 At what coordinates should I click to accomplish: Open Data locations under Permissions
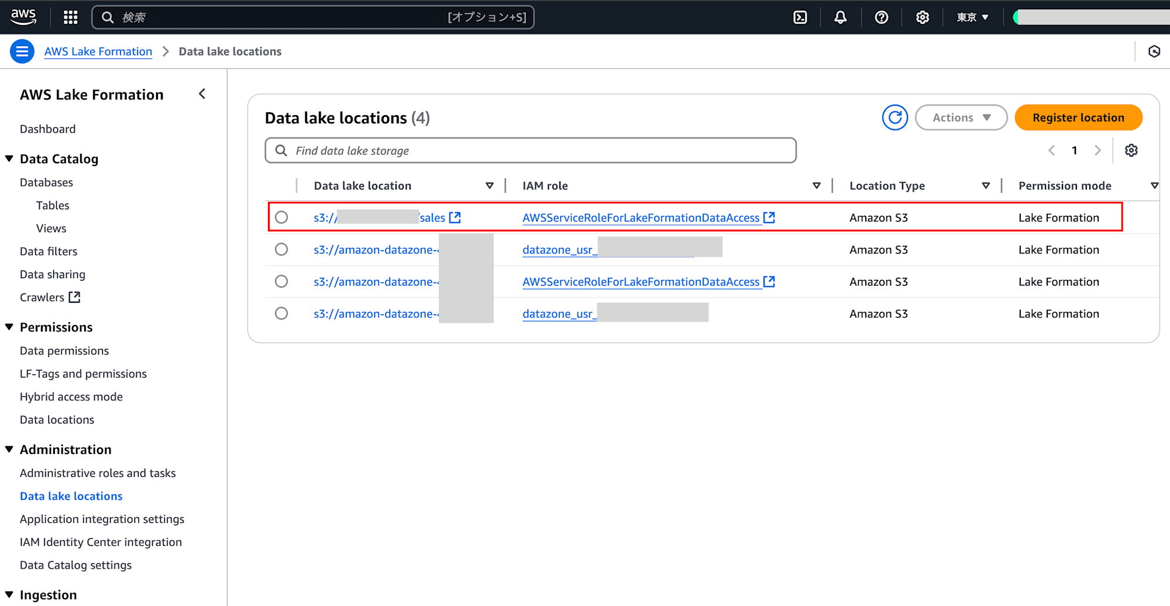click(x=57, y=420)
